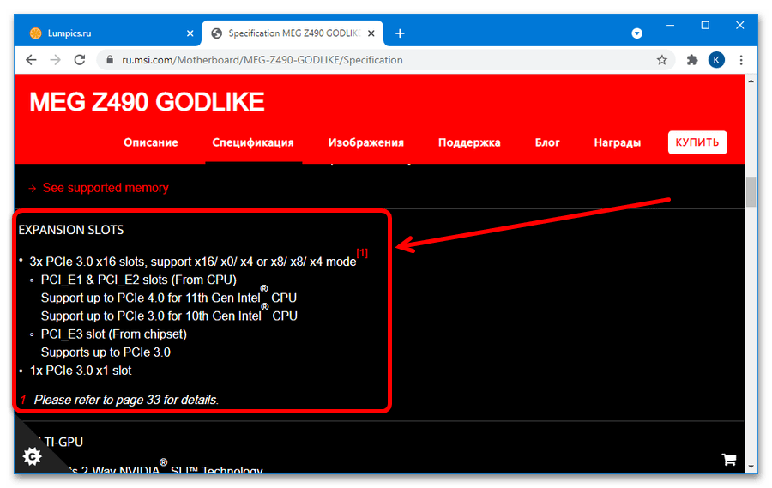Click the address bar URL field

click(x=377, y=60)
